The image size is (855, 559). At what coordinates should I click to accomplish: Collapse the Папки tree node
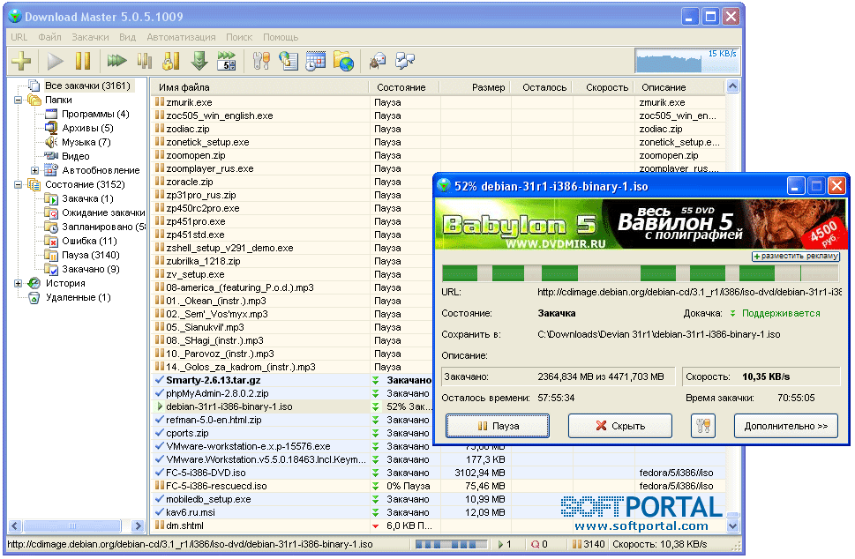tap(19, 101)
